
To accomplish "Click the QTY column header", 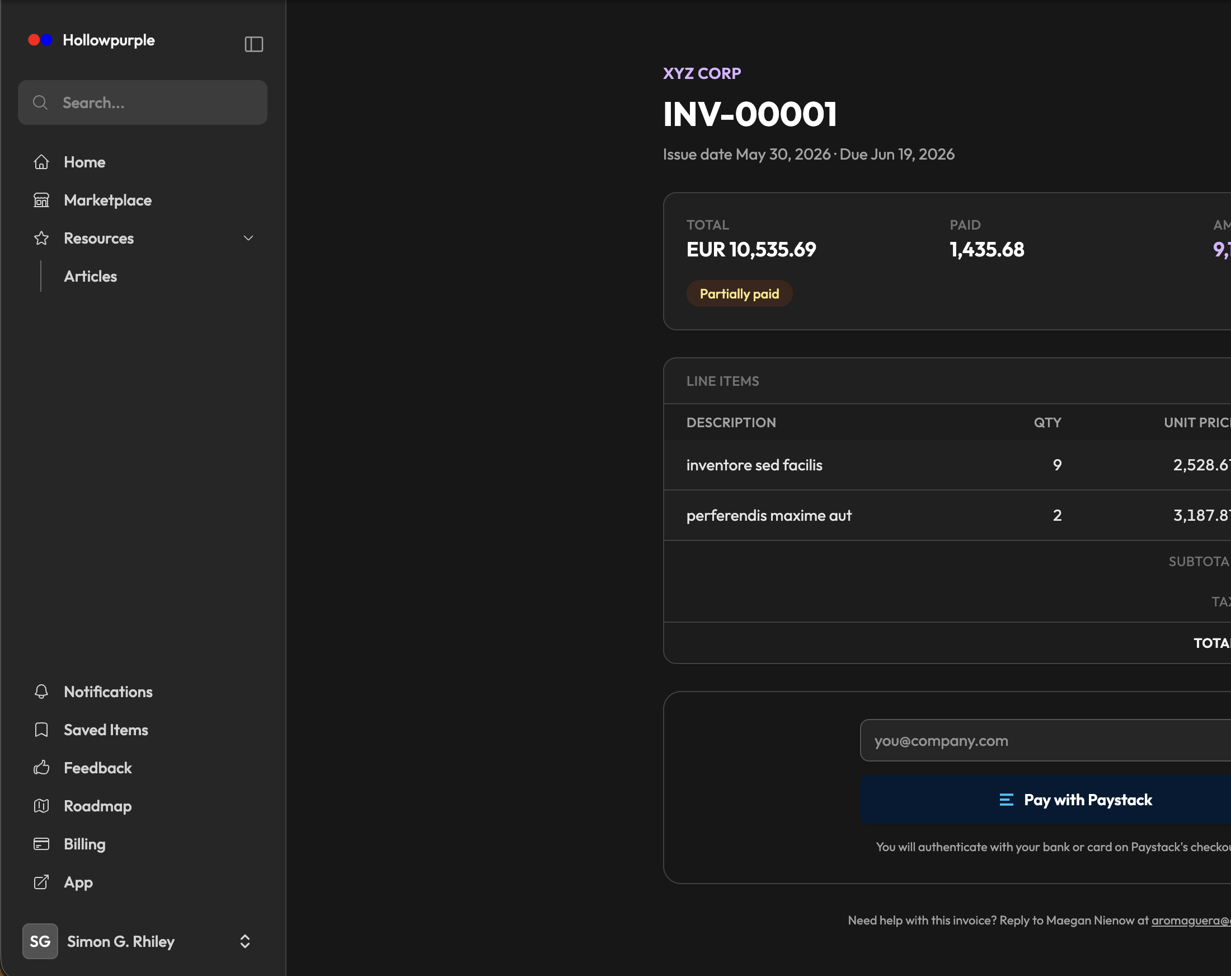I will click(x=1047, y=423).
